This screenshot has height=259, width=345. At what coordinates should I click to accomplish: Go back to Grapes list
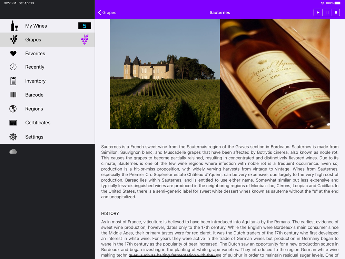(x=107, y=12)
